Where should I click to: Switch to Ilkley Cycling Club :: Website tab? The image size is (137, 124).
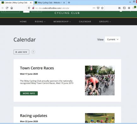(50, 3)
